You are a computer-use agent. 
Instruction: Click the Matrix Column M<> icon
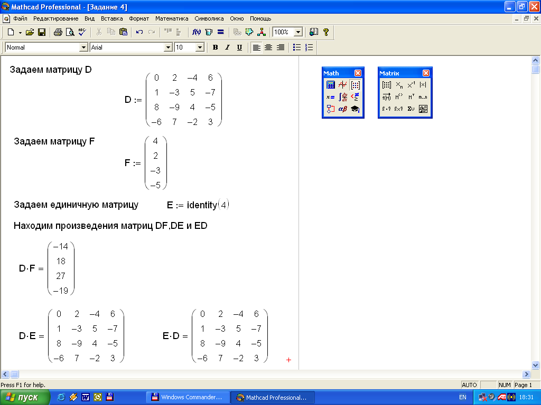click(x=399, y=97)
